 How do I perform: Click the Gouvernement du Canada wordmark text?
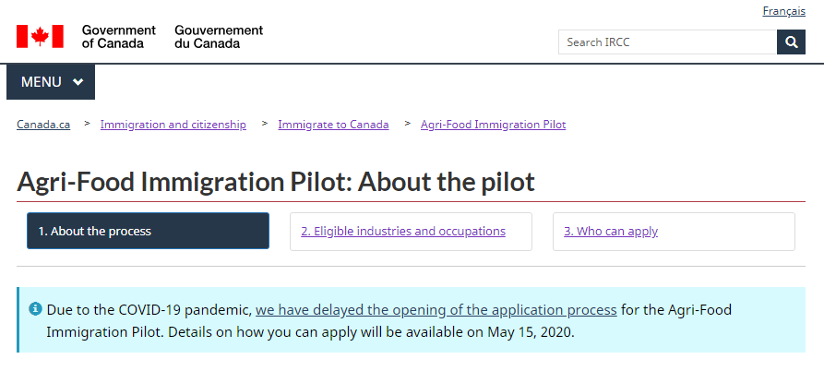coord(219,36)
